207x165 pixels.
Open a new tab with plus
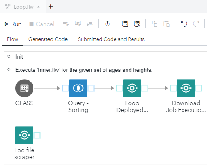click(51, 6)
